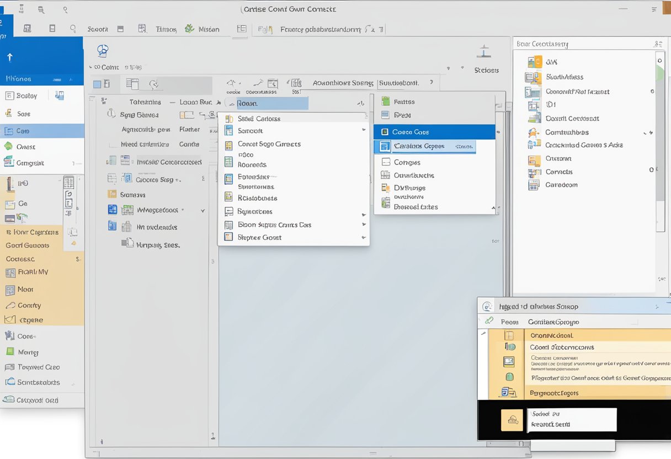Switch to the ContactGroups tab in bottom popup
The image size is (671, 459).
[x=553, y=322]
